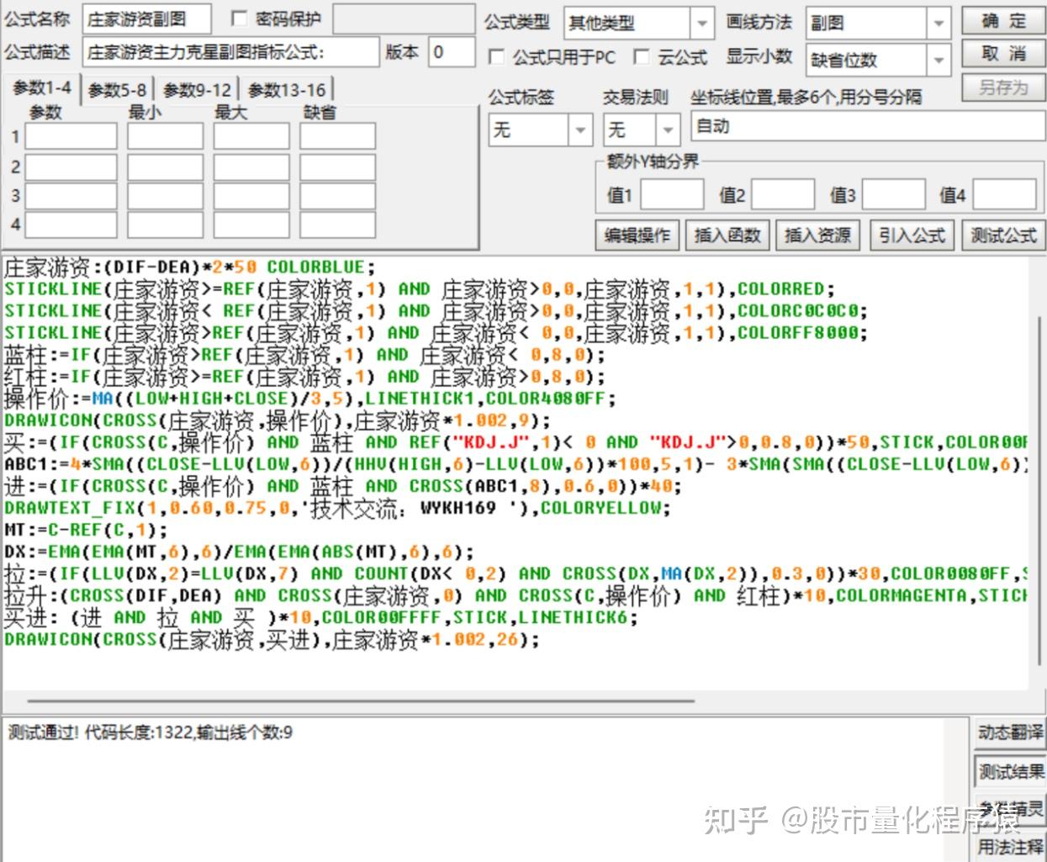This screenshot has height=862, width=1047.
Task: Click the code line beginning 操作价:=MA
Action: pyautogui.click(x=310, y=399)
